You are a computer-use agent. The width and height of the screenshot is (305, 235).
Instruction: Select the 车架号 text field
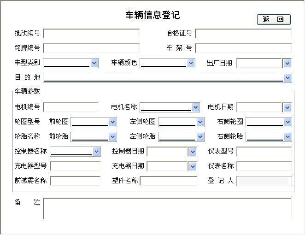point(243,48)
